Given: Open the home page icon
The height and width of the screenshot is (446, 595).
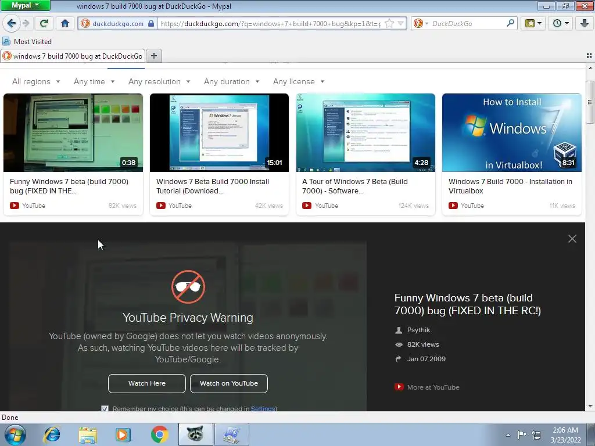Looking at the screenshot, I should (65, 23).
